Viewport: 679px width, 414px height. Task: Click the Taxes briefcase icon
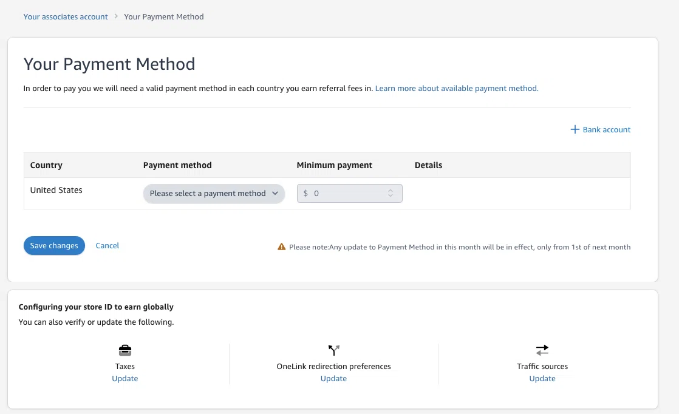click(125, 350)
